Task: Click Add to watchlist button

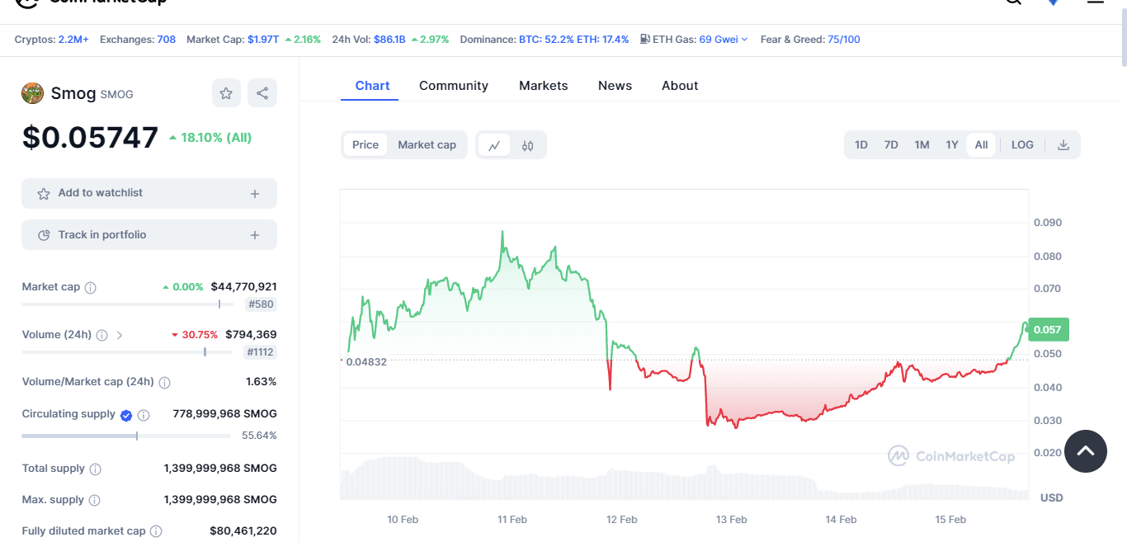Action: point(149,193)
